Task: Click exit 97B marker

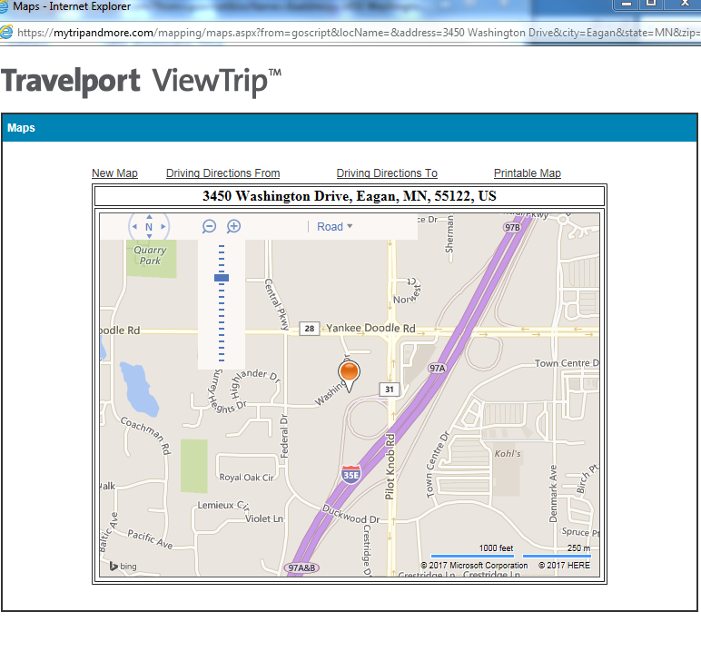Action: coord(512,228)
